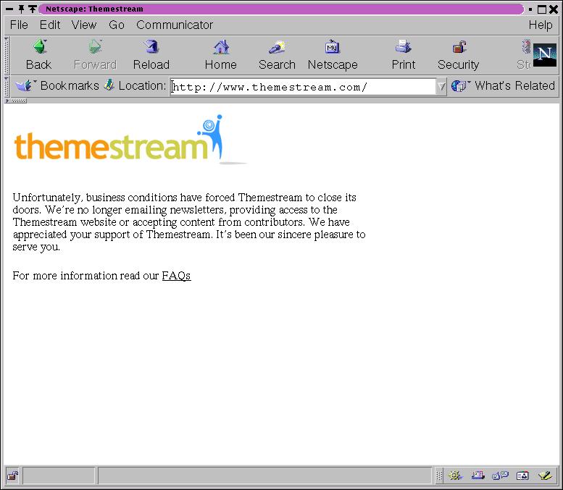
Task: Open the Security info button
Action: [459, 55]
